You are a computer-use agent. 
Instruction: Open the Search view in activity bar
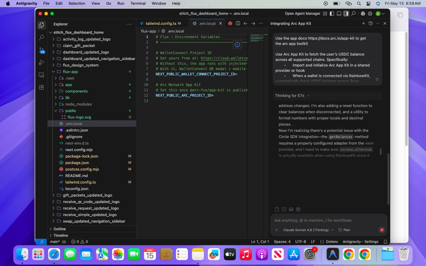click(42, 37)
